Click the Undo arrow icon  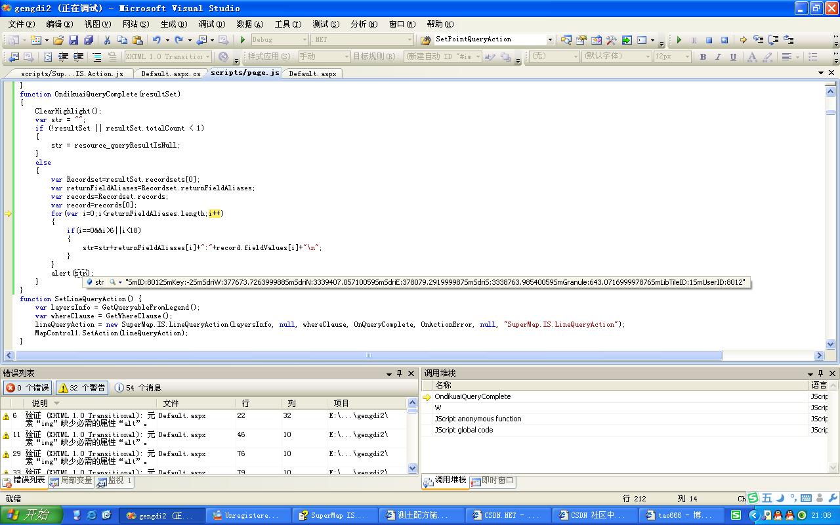tap(156, 40)
